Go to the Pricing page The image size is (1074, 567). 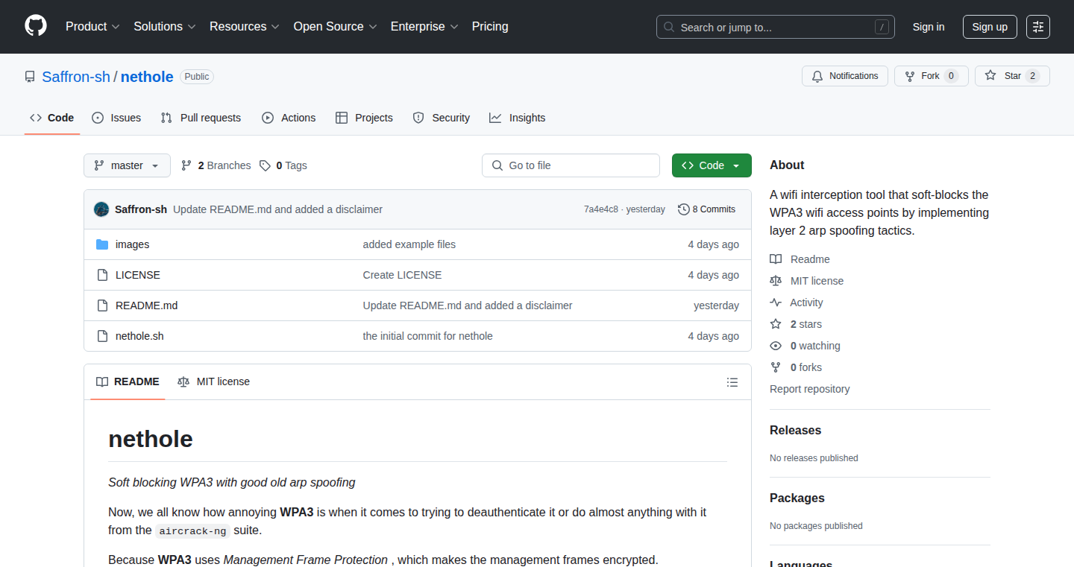click(x=490, y=26)
